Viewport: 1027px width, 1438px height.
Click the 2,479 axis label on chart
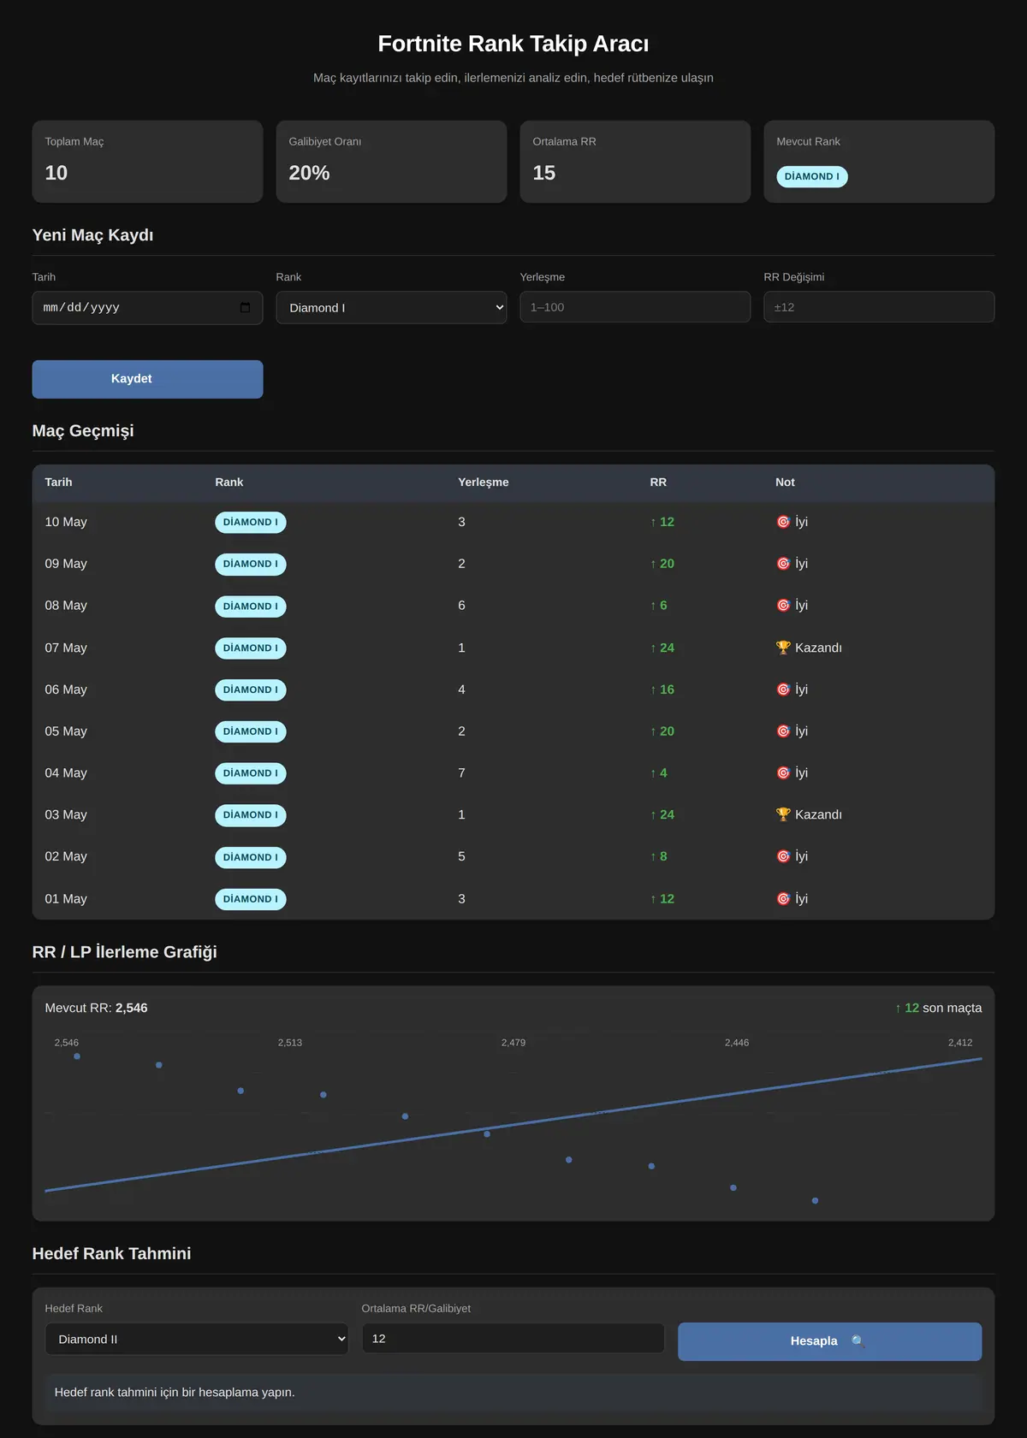(513, 1043)
